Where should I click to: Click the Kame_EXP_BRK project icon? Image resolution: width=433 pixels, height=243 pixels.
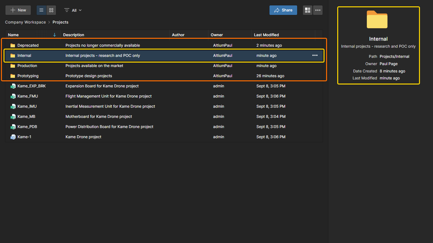pyautogui.click(x=13, y=86)
